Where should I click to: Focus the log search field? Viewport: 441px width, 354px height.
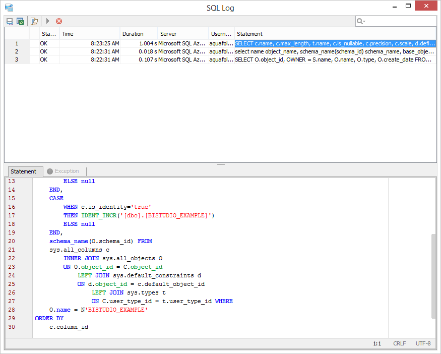pyautogui.click(x=396, y=21)
